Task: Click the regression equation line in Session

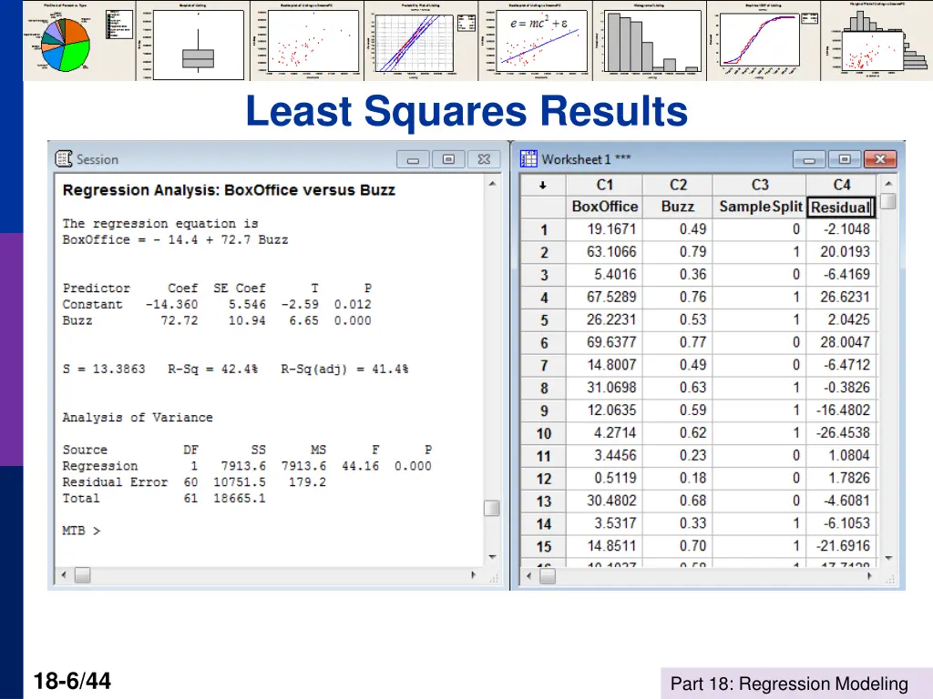Action: [x=176, y=239]
